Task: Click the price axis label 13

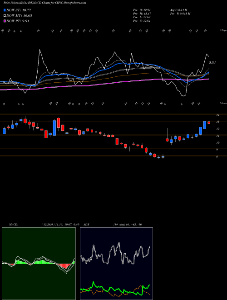Action: [217, 122]
